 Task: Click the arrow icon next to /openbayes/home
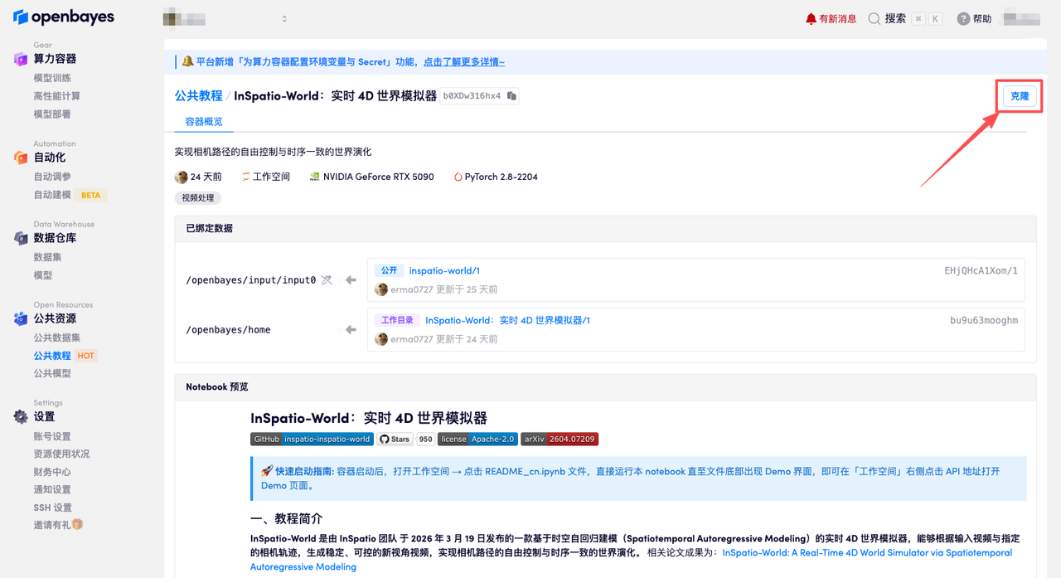click(x=351, y=330)
